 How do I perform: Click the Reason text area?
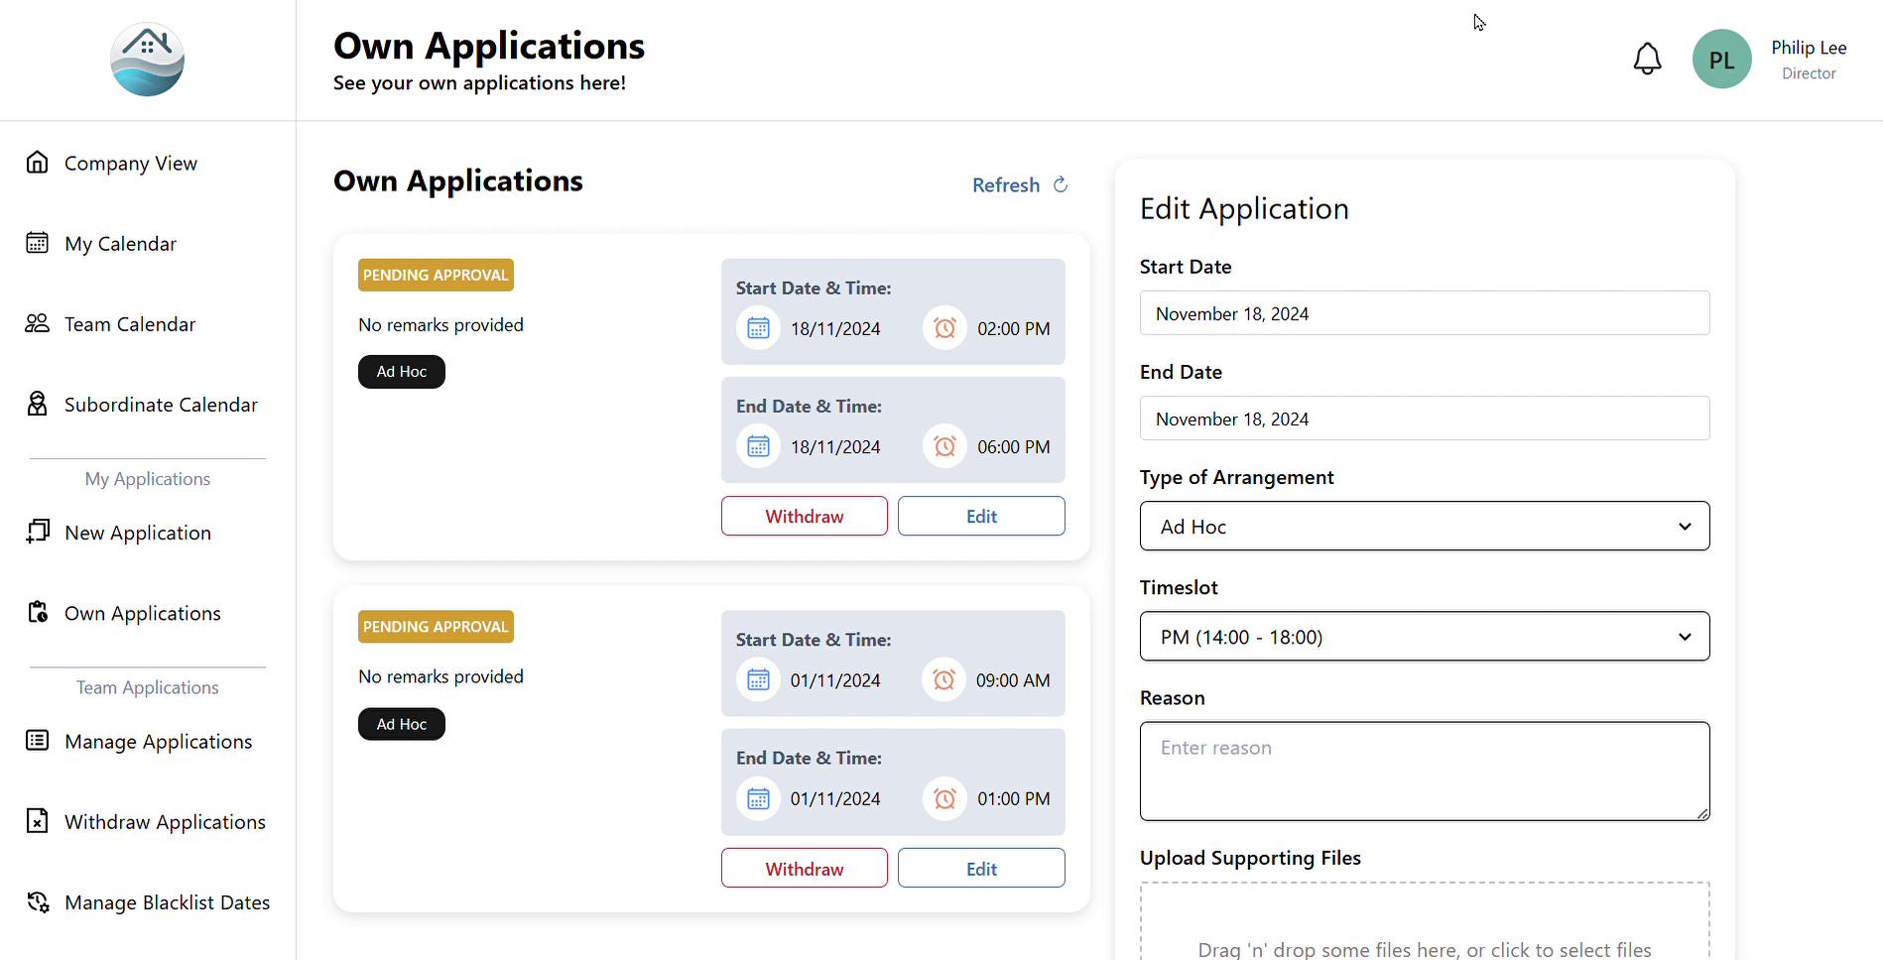1424,771
